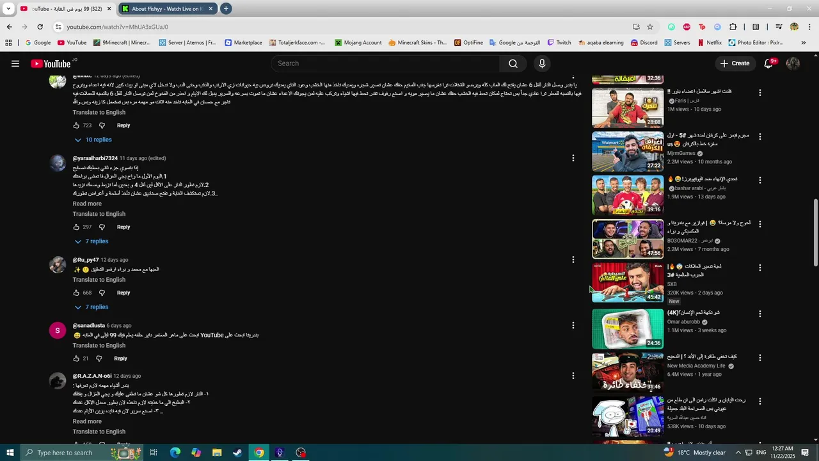Open the 45:42 SXB video thumbnail
The image size is (819, 461).
628,282
